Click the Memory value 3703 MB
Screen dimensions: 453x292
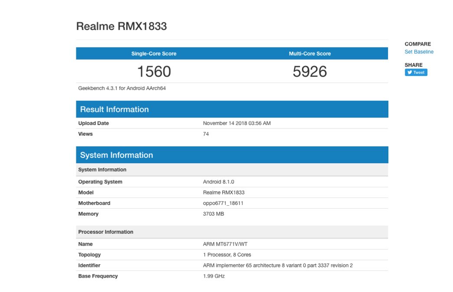pyautogui.click(x=213, y=214)
